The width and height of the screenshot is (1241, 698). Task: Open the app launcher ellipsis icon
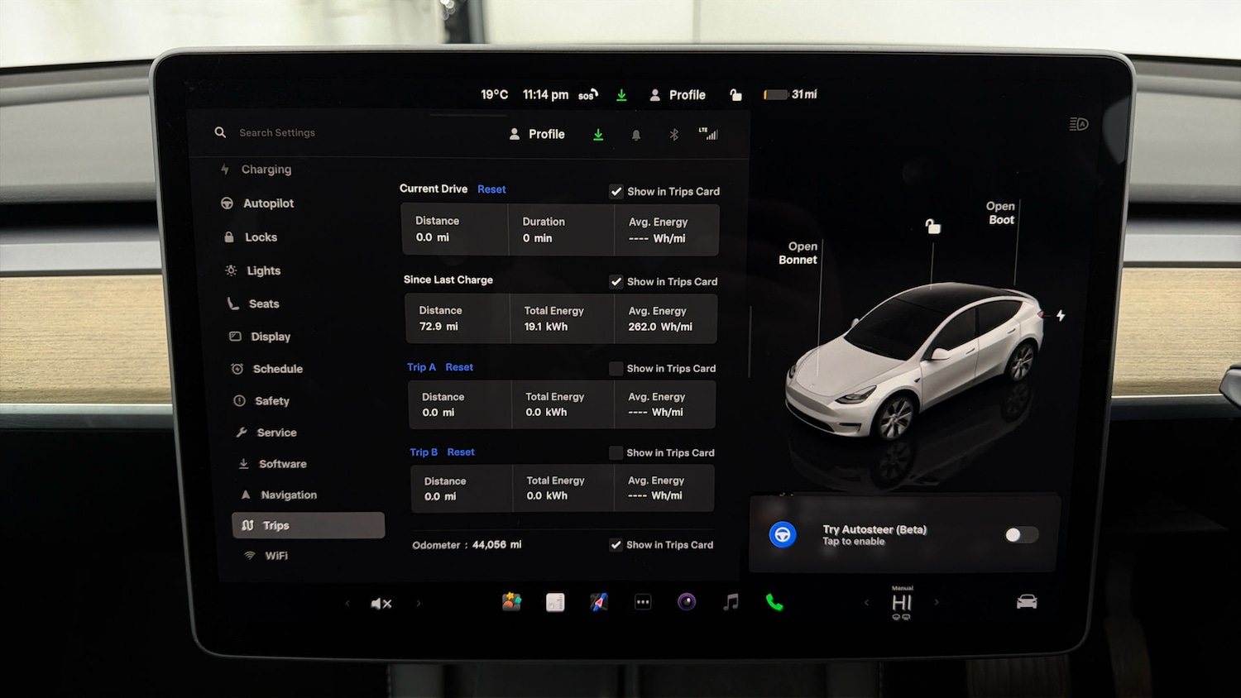643,602
